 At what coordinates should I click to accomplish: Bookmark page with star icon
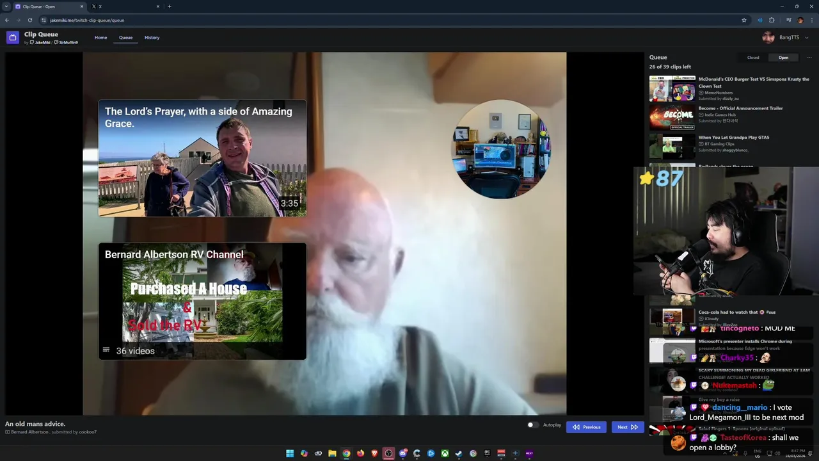click(x=744, y=20)
